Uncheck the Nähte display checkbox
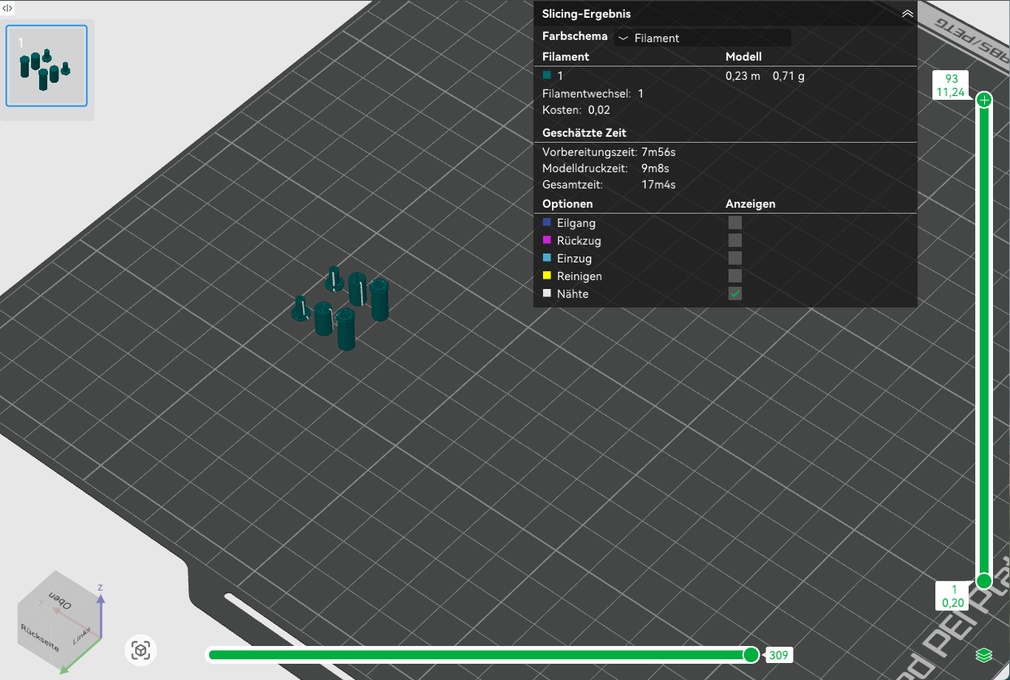Screen dimensions: 1010x680 735,293
